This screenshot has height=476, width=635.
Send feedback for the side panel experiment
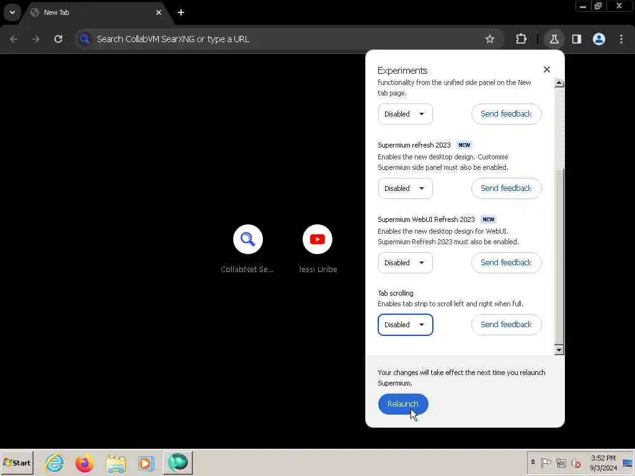pyautogui.click(x=506, y=114)
